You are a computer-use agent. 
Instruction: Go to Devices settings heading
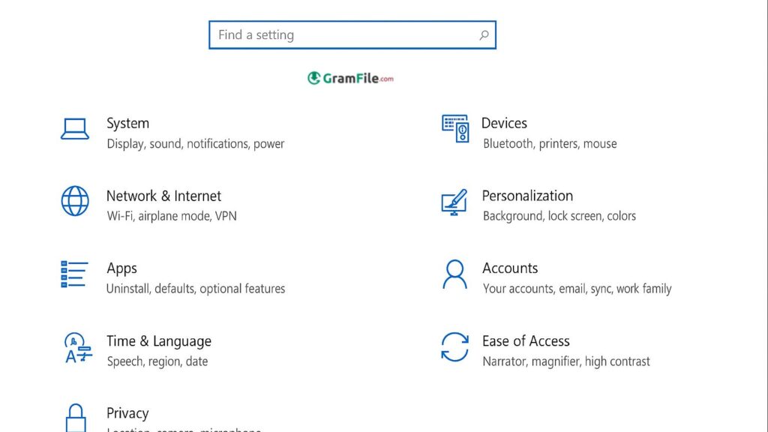(504, 124)
